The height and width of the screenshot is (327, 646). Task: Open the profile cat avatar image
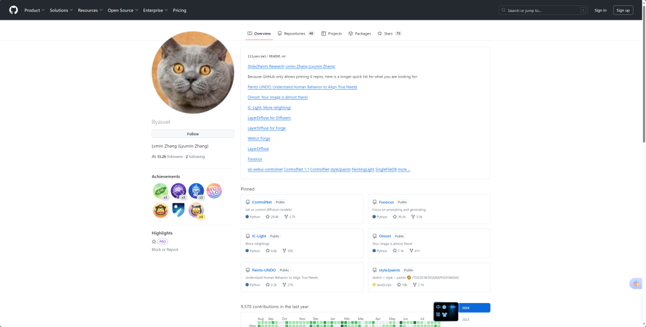pos(193,72)
